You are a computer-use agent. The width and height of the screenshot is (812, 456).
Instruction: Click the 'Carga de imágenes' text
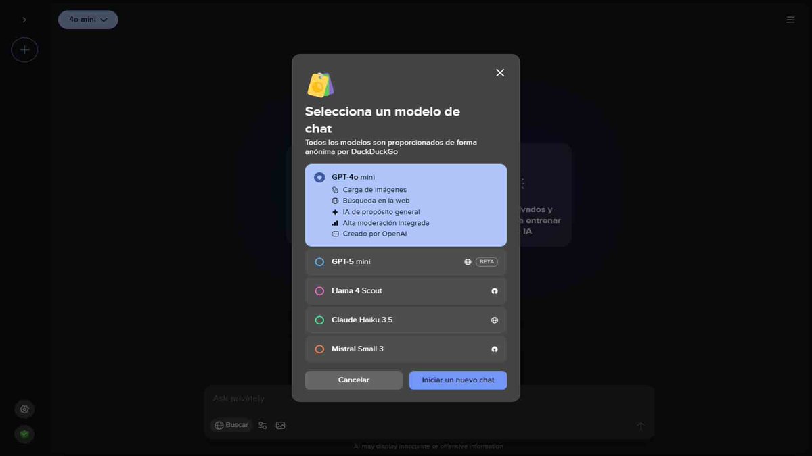(375, 190)
